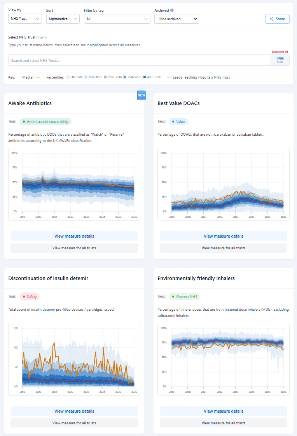Select the Value tag on Best Value DOACs

(x=178, y=121)
